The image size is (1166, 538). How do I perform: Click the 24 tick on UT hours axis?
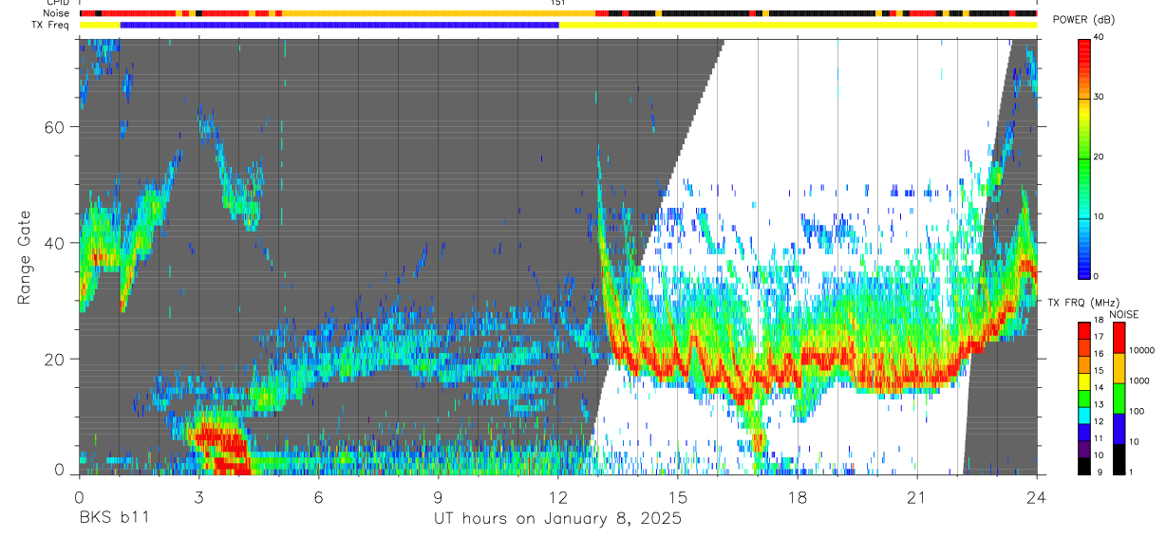[x=1037, y=496]
